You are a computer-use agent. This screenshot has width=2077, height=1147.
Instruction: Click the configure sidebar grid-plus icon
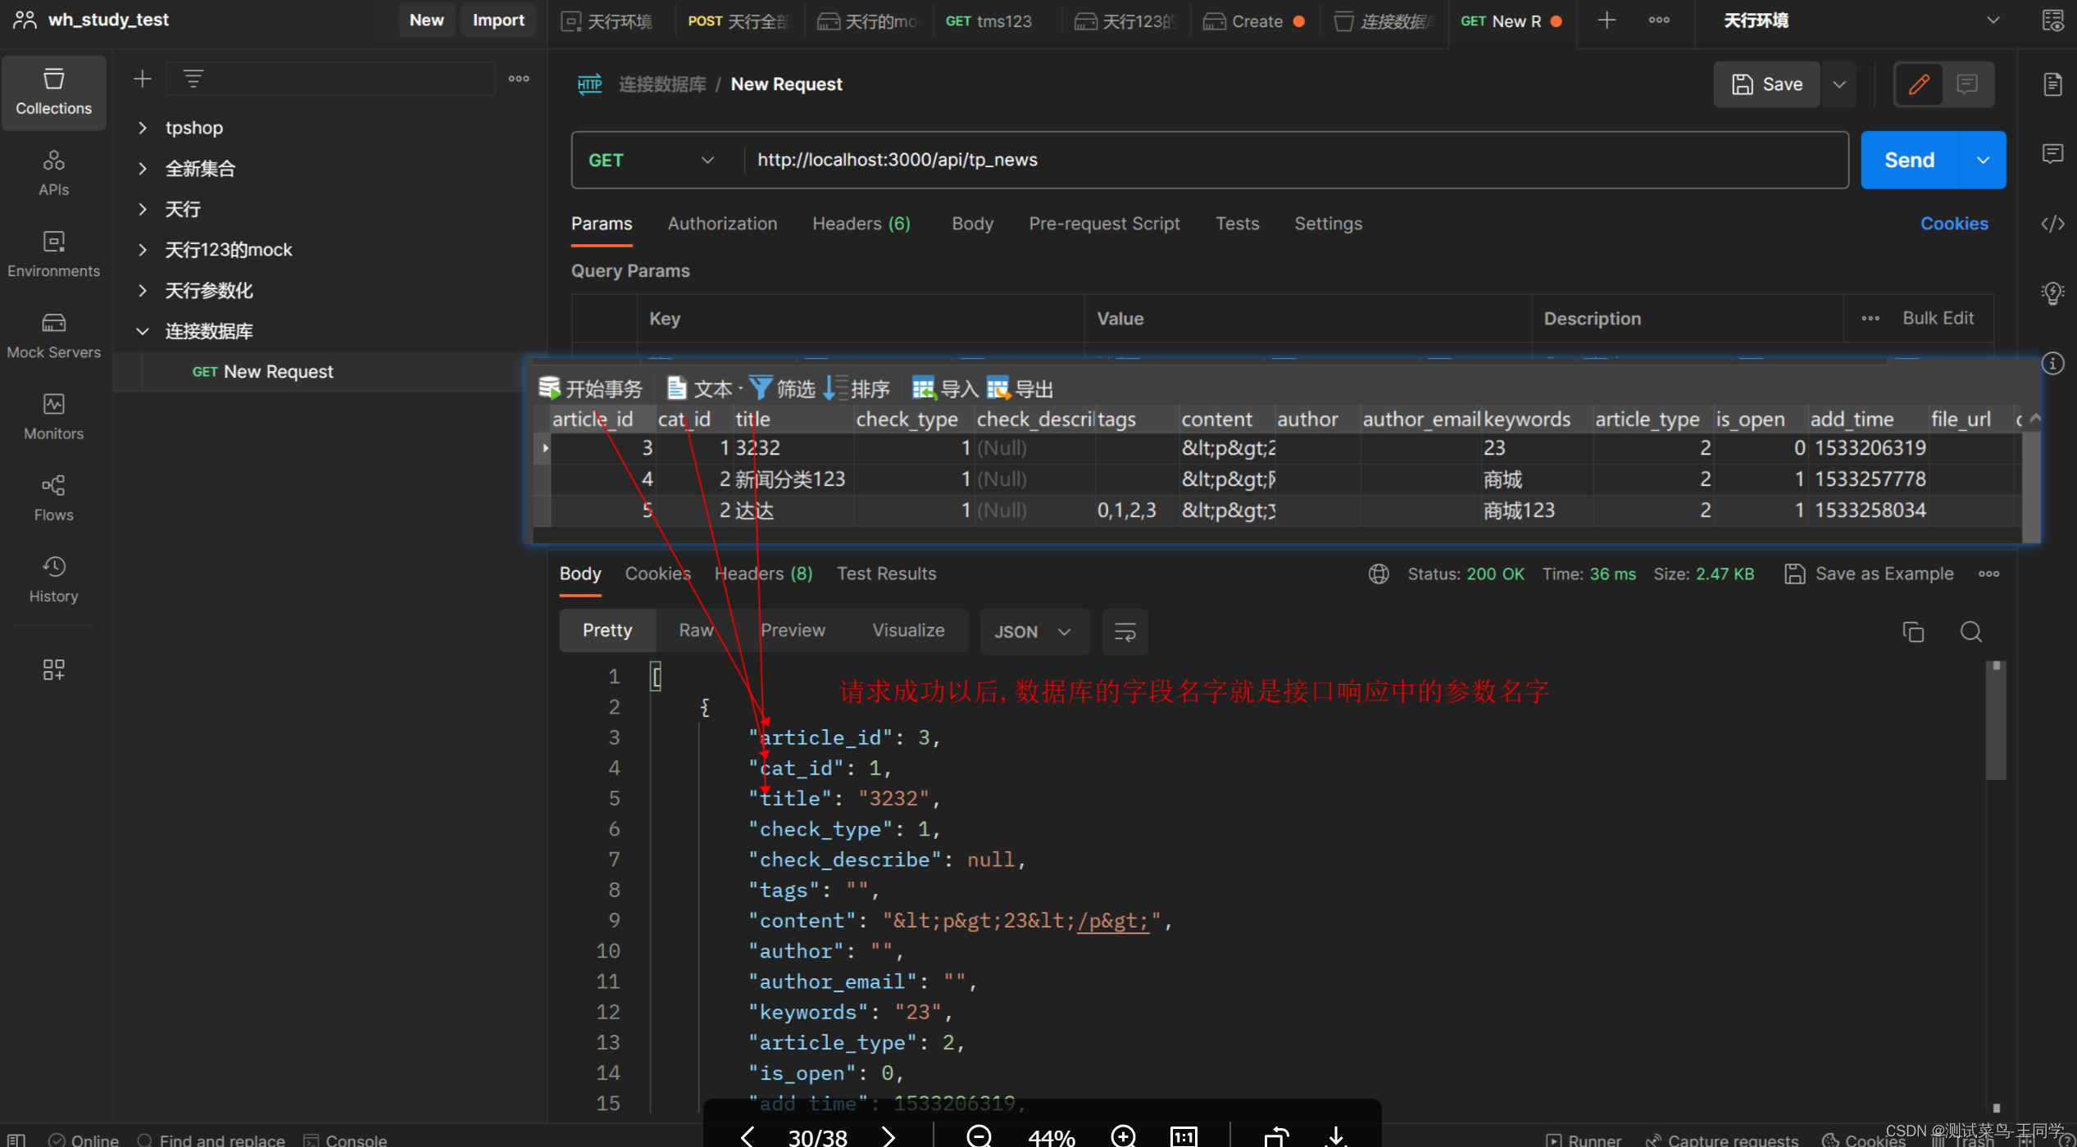tap(53, 669)
